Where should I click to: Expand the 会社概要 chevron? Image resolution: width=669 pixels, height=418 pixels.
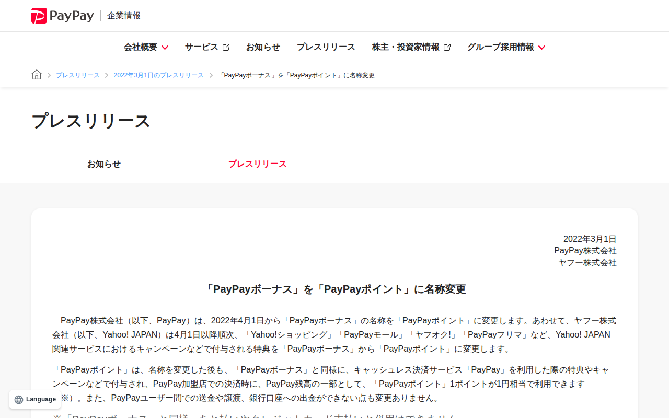tap(165, 48)
